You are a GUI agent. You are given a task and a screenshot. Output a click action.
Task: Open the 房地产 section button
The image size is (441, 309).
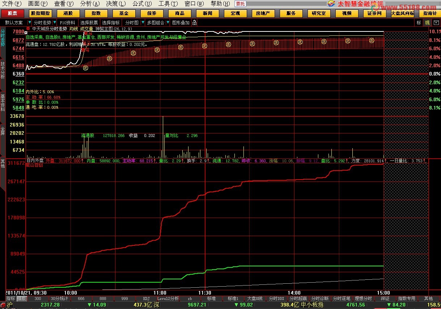263,13
